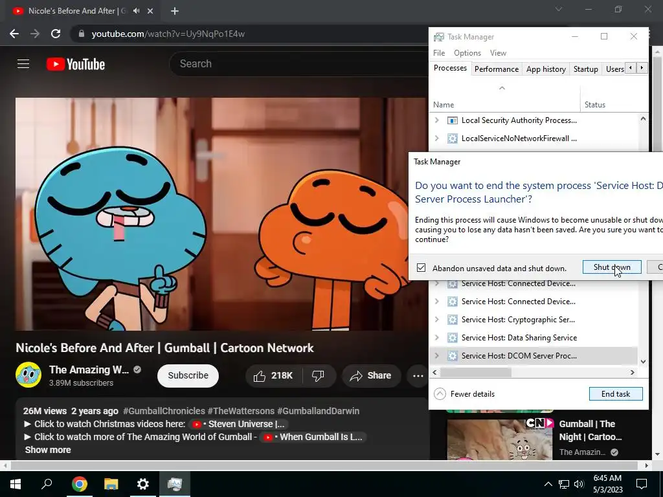Click the Task Manager taskbar icon
663x497 pixels.
[x=175, y=484]
